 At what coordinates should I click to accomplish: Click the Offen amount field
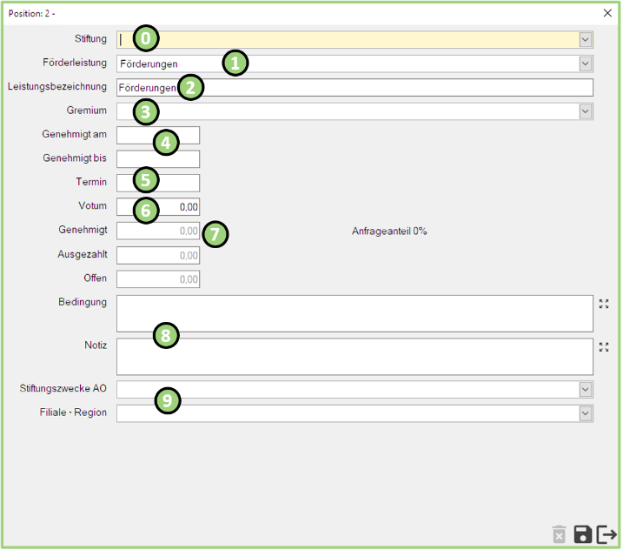tap(158, 279)
